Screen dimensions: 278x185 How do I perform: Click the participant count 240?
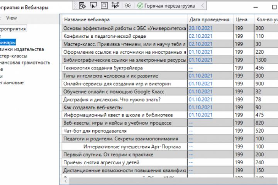[x=259, y=162]
